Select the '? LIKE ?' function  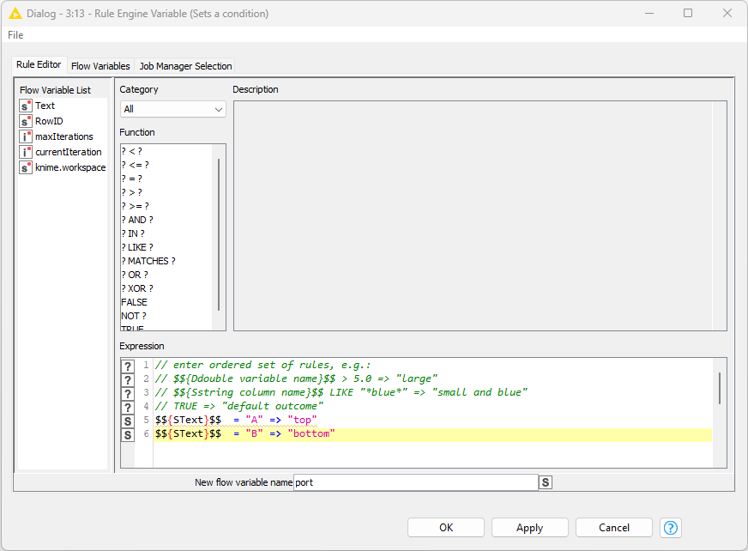point(137,247)
